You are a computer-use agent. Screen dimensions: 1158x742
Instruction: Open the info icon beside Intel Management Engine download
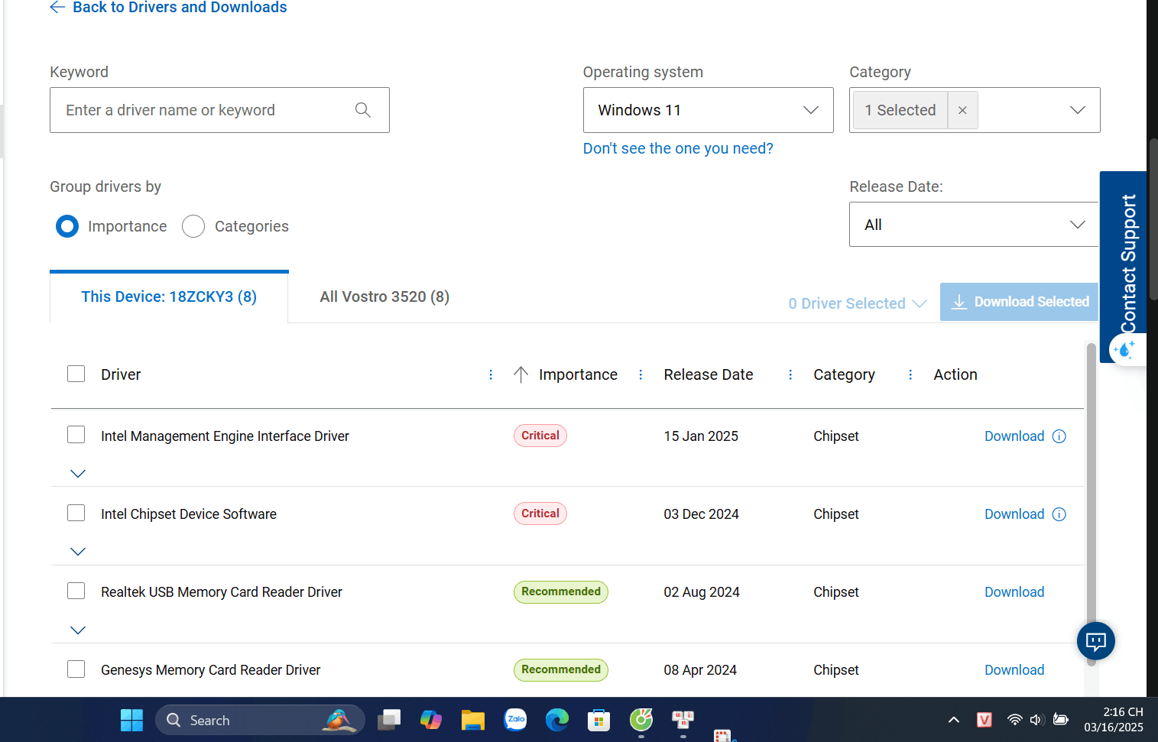click(x=1059, y=436)
